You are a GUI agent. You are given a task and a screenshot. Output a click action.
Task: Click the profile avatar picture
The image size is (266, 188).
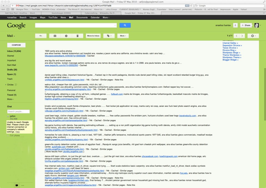click(x=257, y=25)
